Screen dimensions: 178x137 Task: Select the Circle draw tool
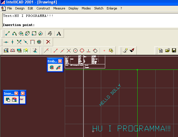pyautogui.click(x=21, y=33)
